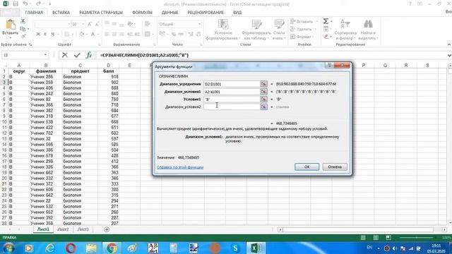Click the fx insert function icon
Screen dimensions: 452x254
point(89,55)
